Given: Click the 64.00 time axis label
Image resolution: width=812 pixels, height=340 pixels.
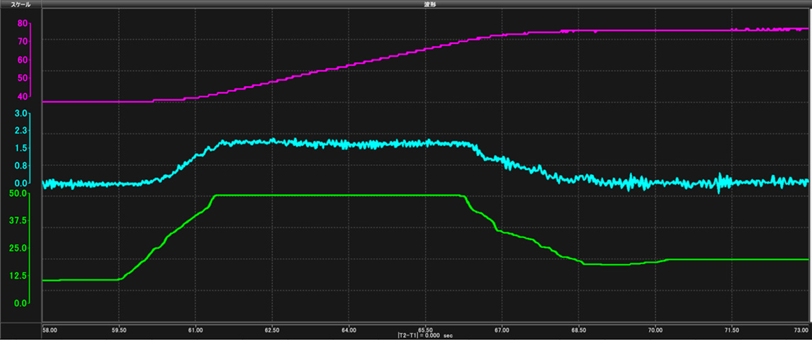Looking at the screenshot, I should click(349, 330).
